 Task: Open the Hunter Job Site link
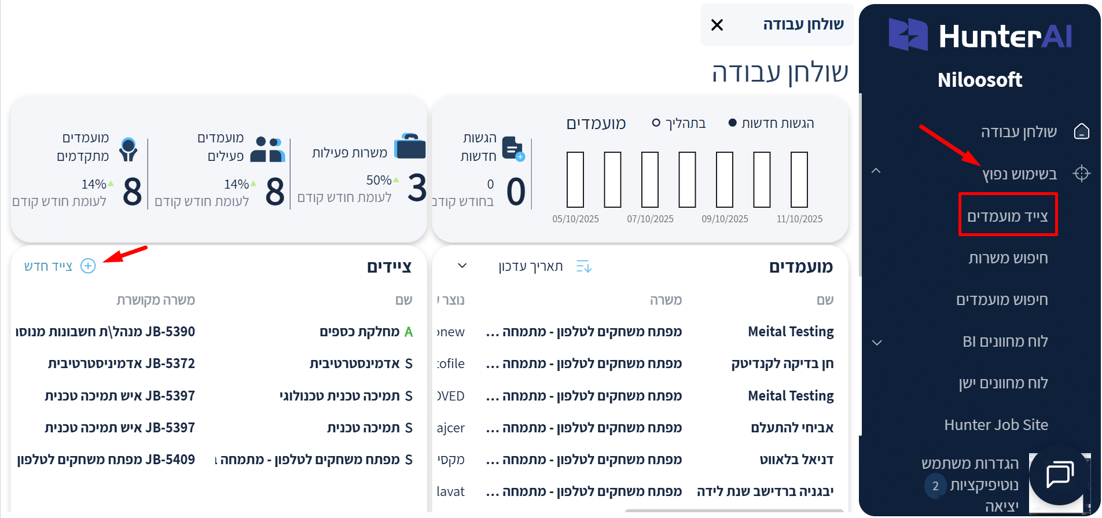(x=996, y=425)
